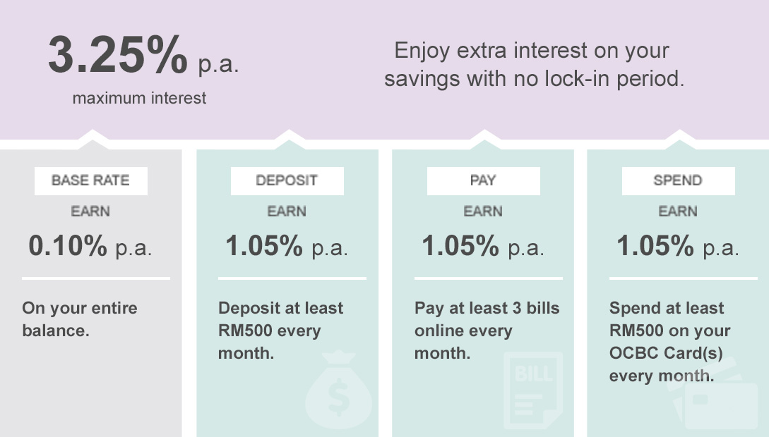The height and width of the screenshot is (437, 769).
Task: Click the maximum interest caption
Action: click(x=139, y=98)
